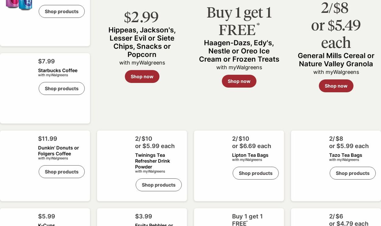Shop products for Dunkin' Donuts or Folgers
381x226 pixels.
pyautogui.click(x=62, y=172)
